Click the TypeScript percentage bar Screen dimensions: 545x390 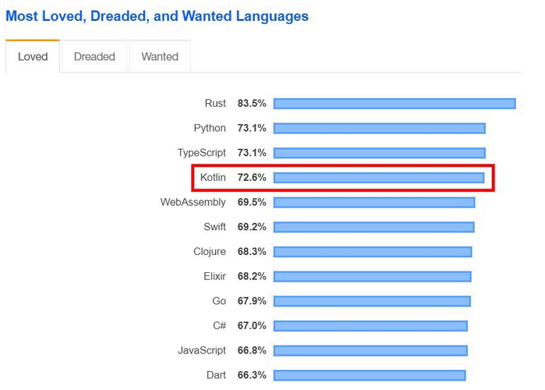[380, 153]
